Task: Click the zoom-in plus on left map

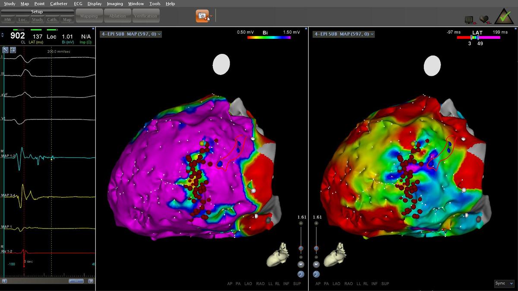Action: coord(301,223)
